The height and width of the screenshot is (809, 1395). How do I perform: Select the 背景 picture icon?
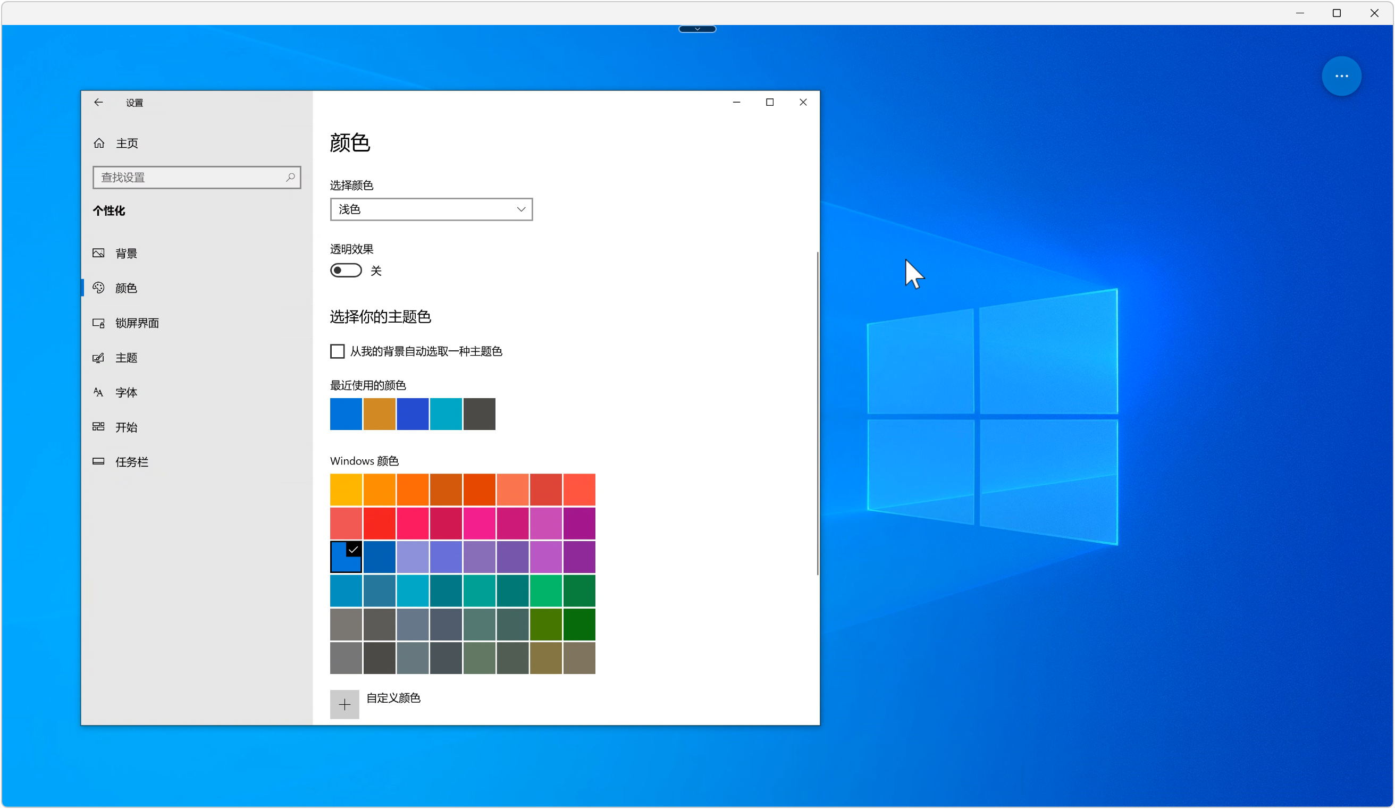98,253
